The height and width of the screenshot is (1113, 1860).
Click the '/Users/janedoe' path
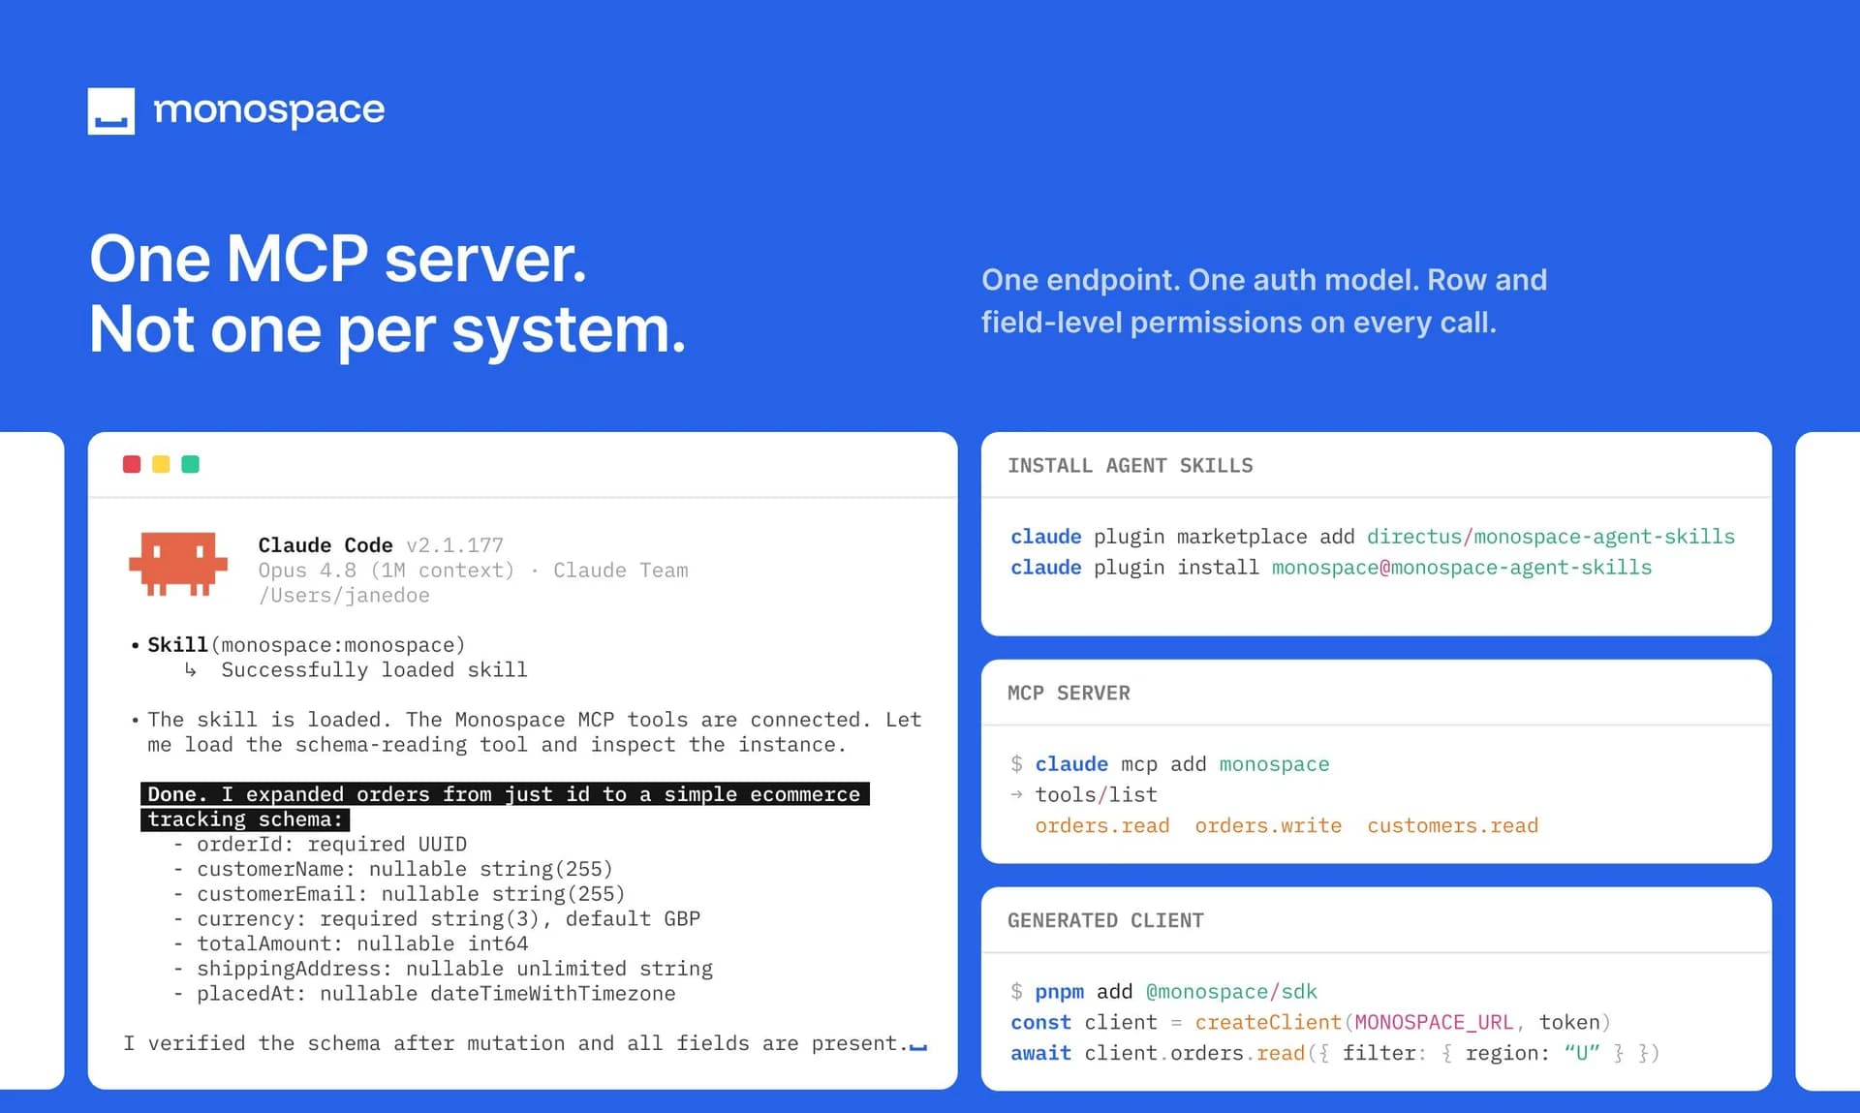click(x=344, y=596)
